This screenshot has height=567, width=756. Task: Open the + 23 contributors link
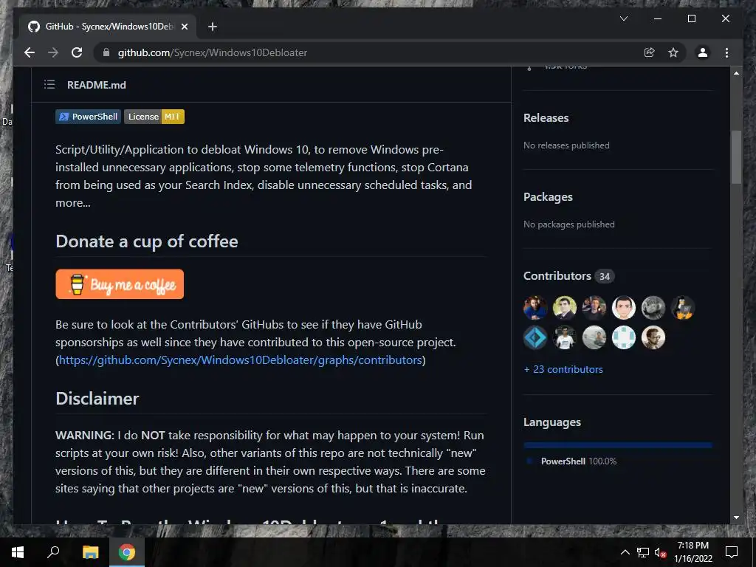pos(563,369)
